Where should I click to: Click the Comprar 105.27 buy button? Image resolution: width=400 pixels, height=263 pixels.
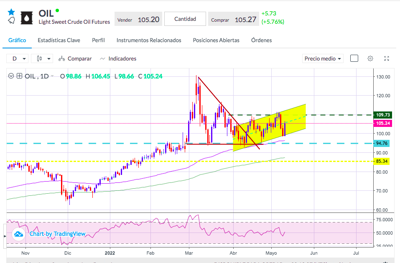(x=233, y=19)
